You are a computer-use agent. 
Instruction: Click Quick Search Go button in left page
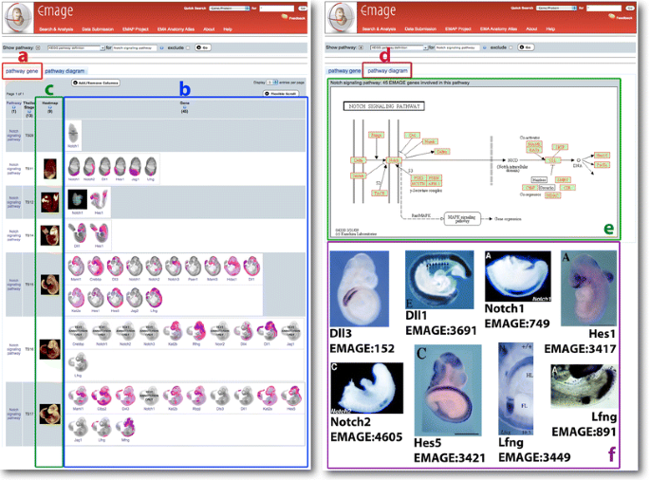(x=303, y=9)
